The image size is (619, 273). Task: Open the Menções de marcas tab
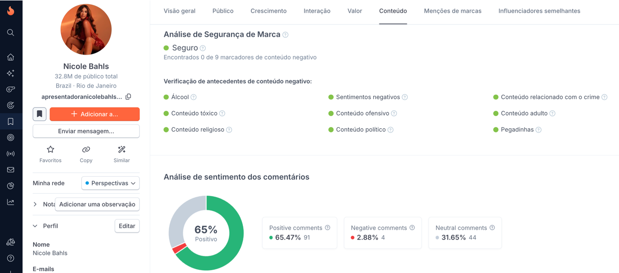click(453, 11)
